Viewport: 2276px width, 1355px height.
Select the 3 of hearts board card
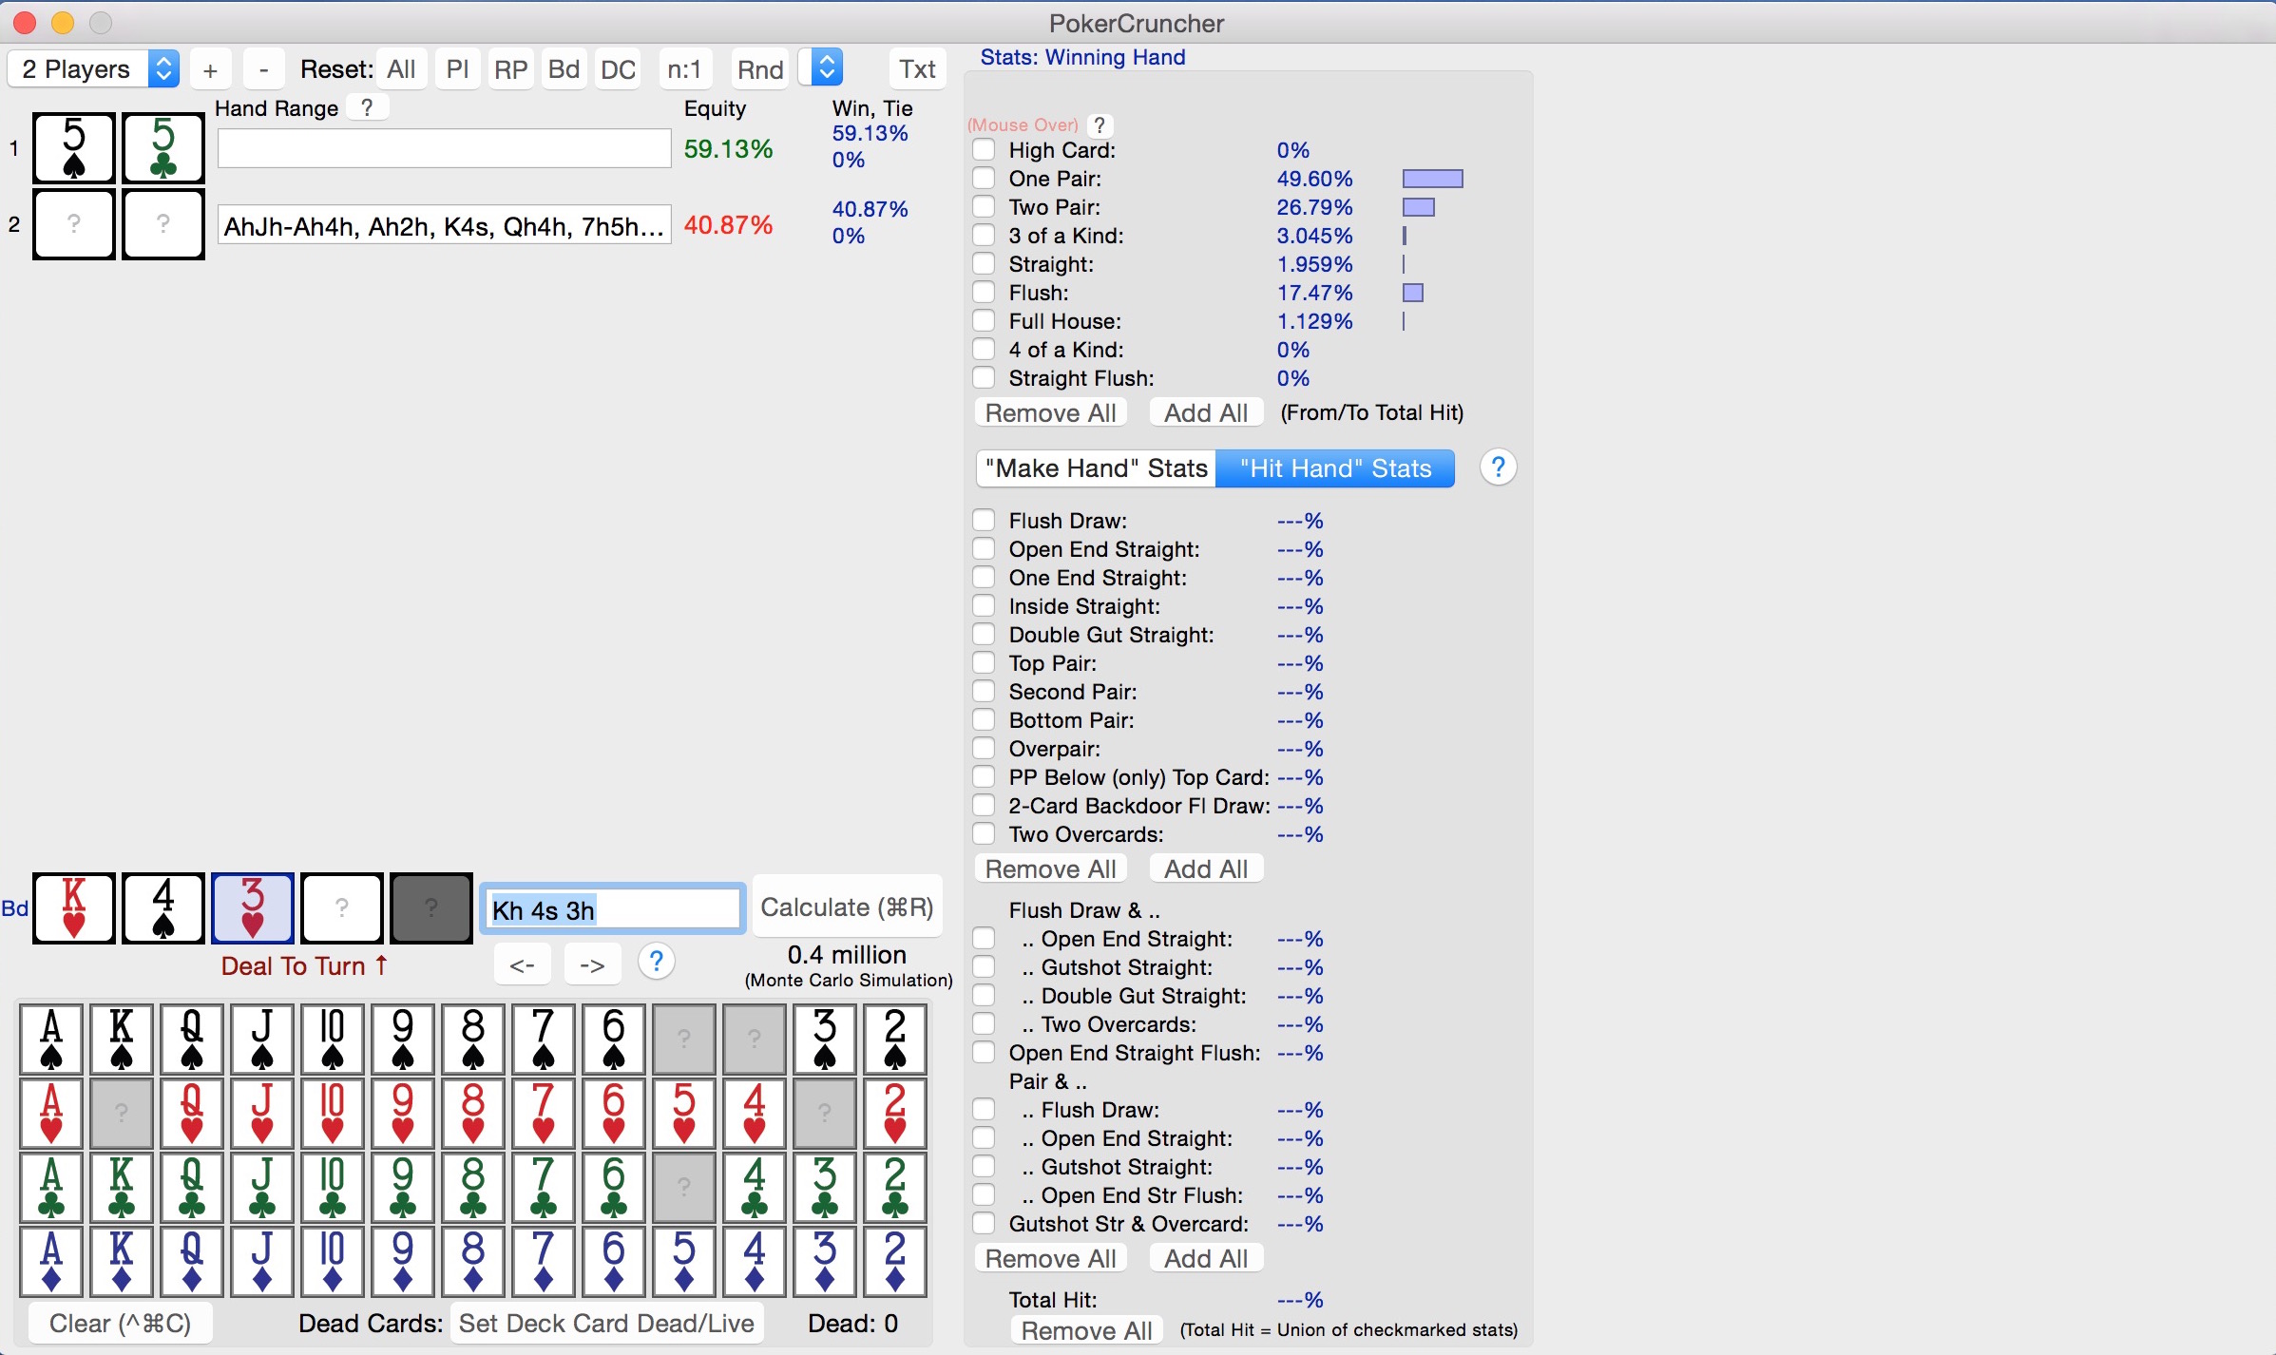click(253, 908)
